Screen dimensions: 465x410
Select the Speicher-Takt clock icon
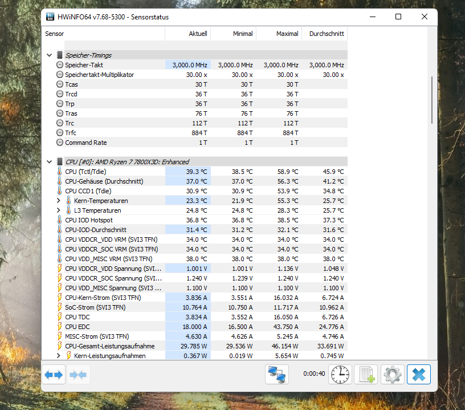click(x=60, y=65)
